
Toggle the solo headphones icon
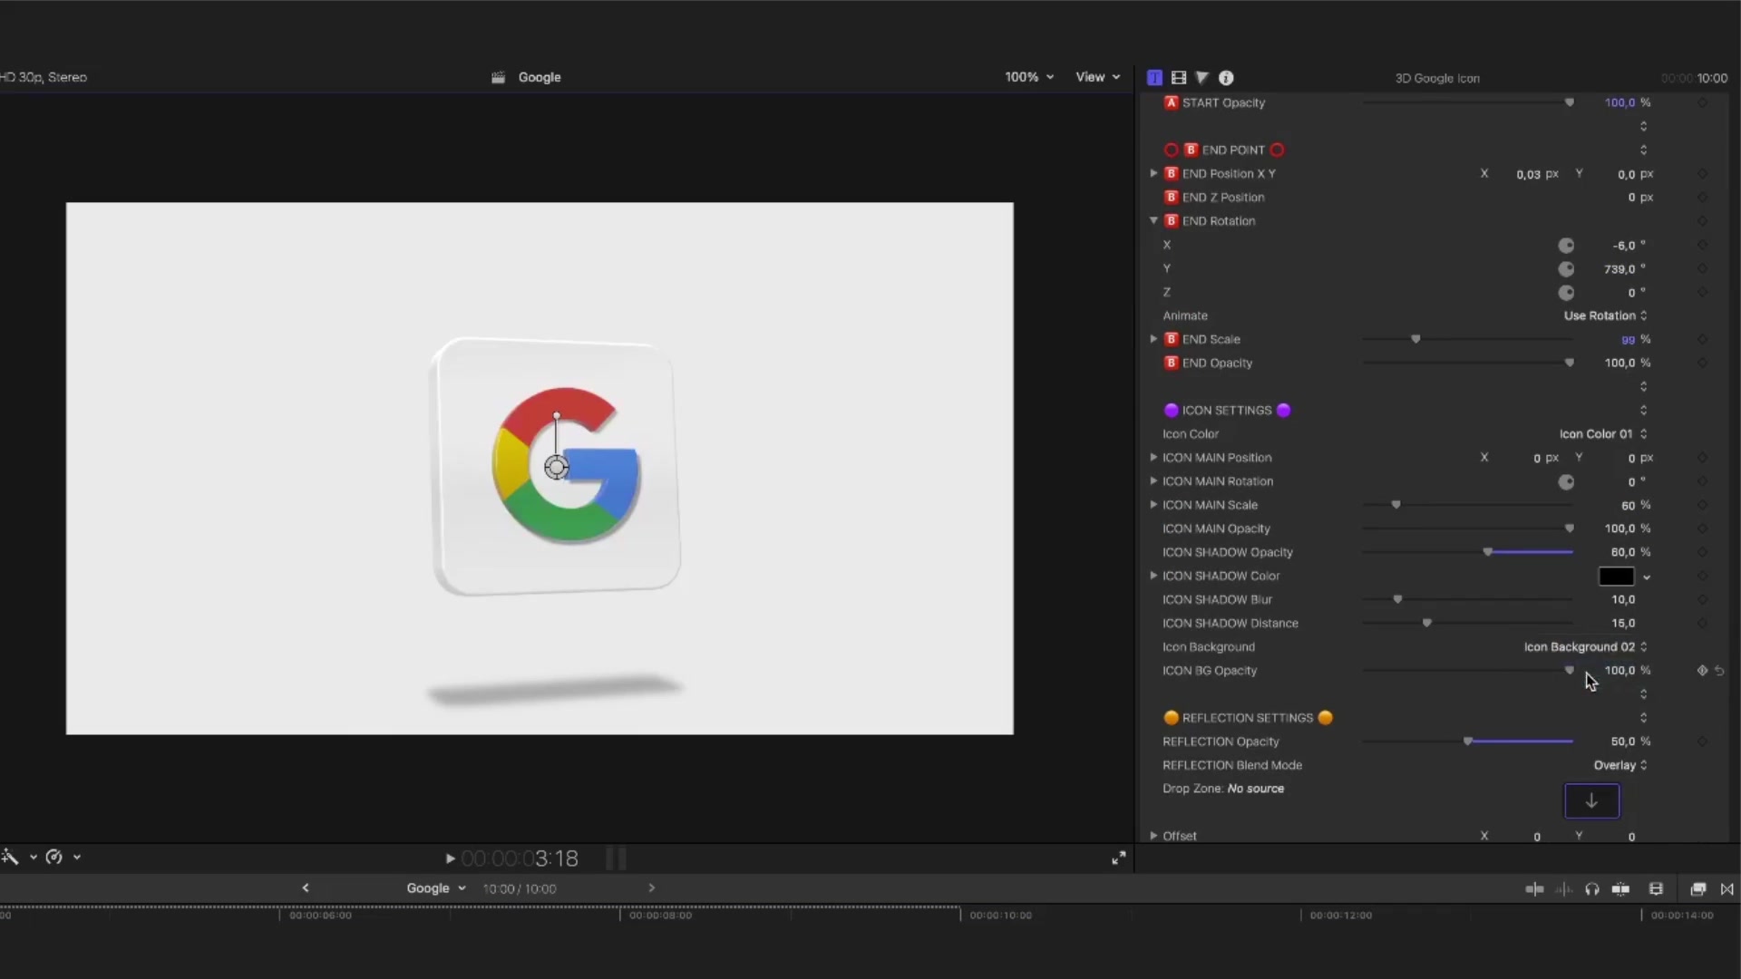pyautogui.click(x=1592, y=889)
